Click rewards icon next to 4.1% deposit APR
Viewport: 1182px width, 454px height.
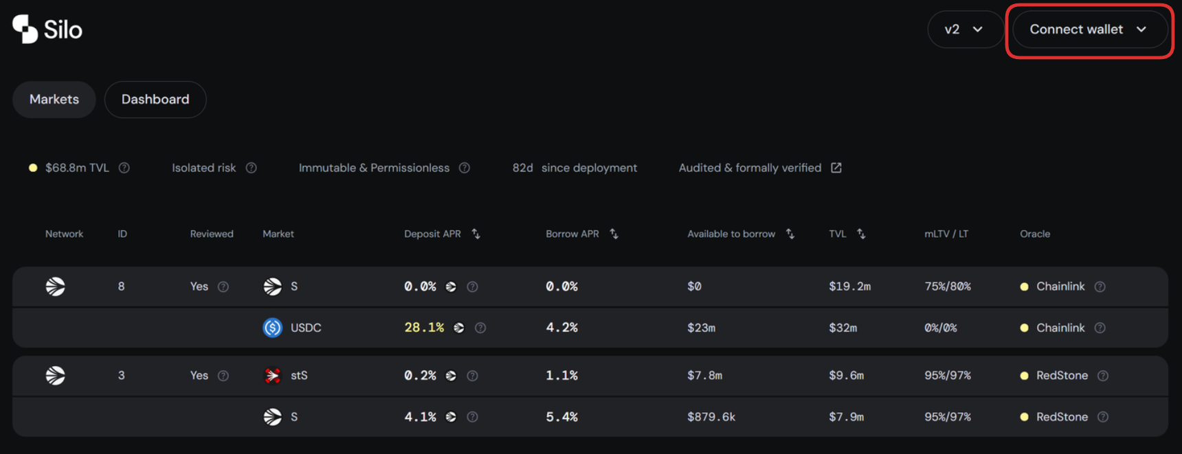451,417
